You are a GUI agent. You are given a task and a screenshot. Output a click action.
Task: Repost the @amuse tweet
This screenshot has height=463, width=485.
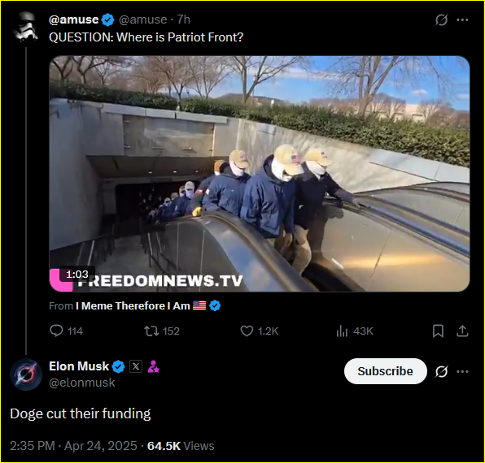pos(162,331)
